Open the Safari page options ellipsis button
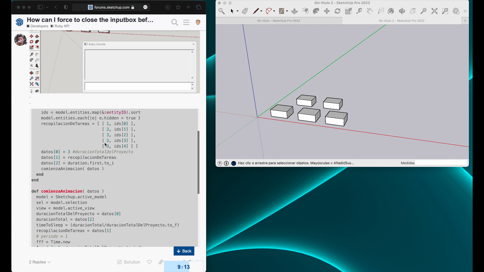 coord(146,7)
